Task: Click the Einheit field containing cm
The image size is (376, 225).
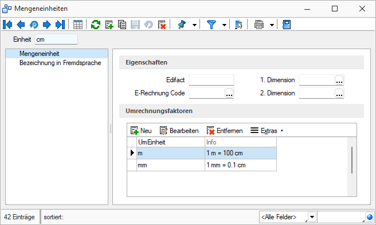Action: point(56,39)
